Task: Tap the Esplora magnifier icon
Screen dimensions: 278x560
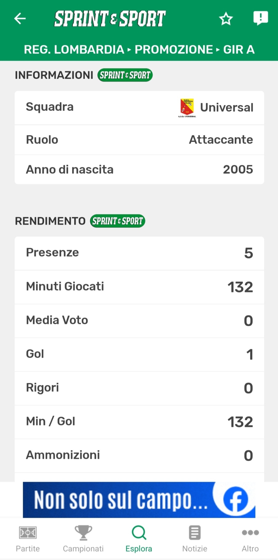Action: coord(139,533)
